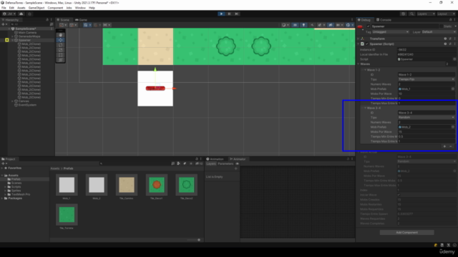Click the Pause button
458x257 pixels.
pos(229,14)
